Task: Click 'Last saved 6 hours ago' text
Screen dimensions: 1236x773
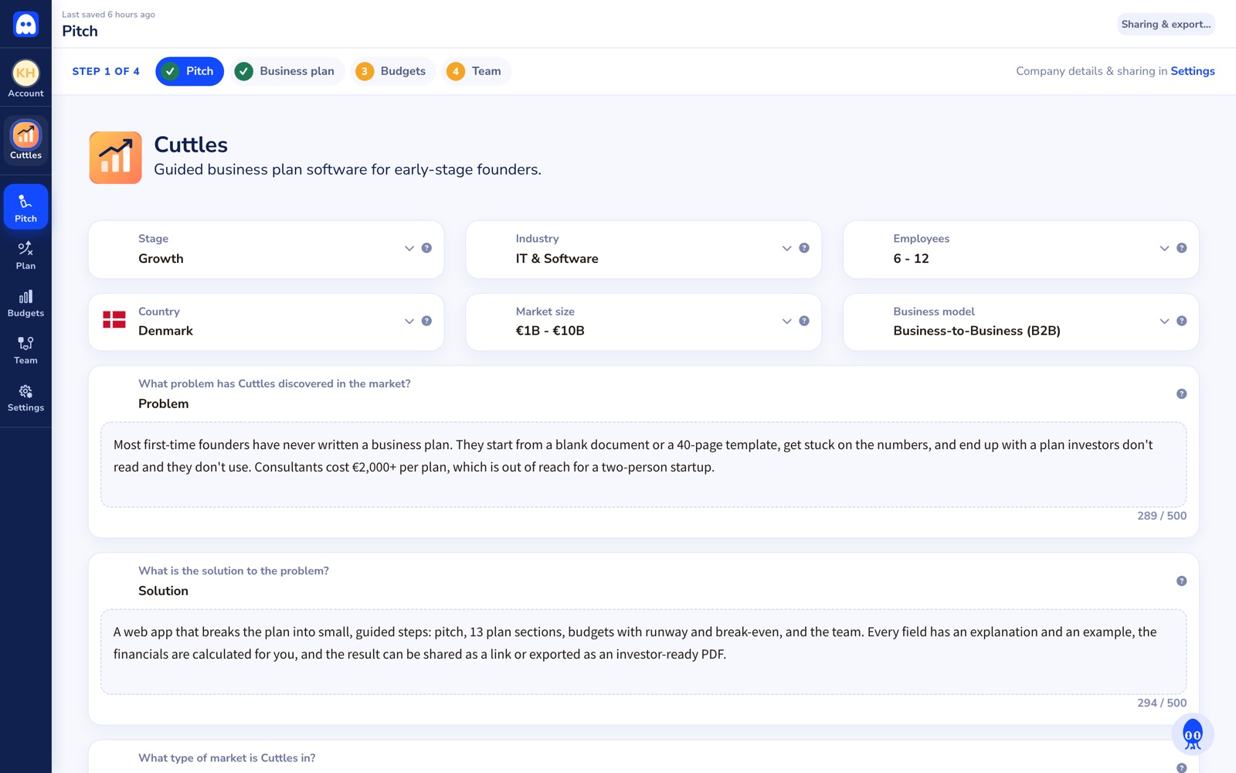Action: (108, 15)
